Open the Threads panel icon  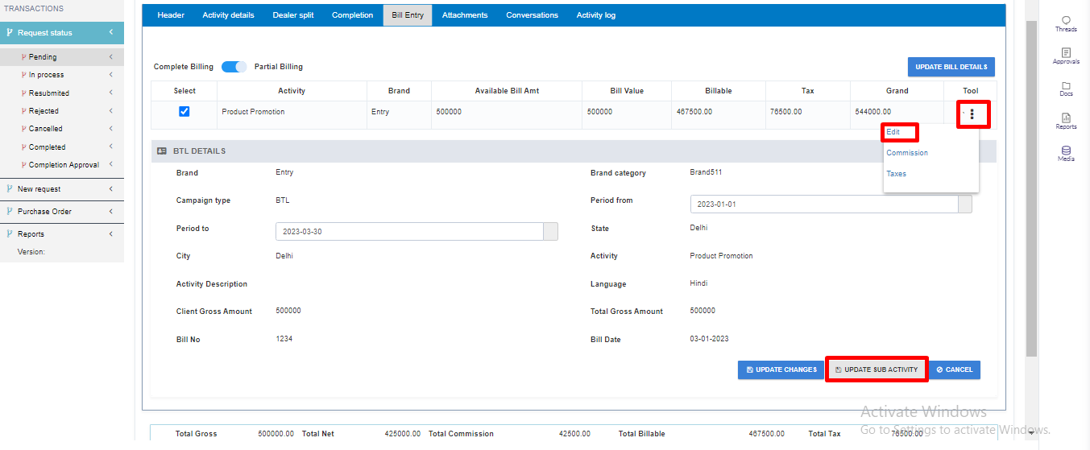pos(1066,21)
